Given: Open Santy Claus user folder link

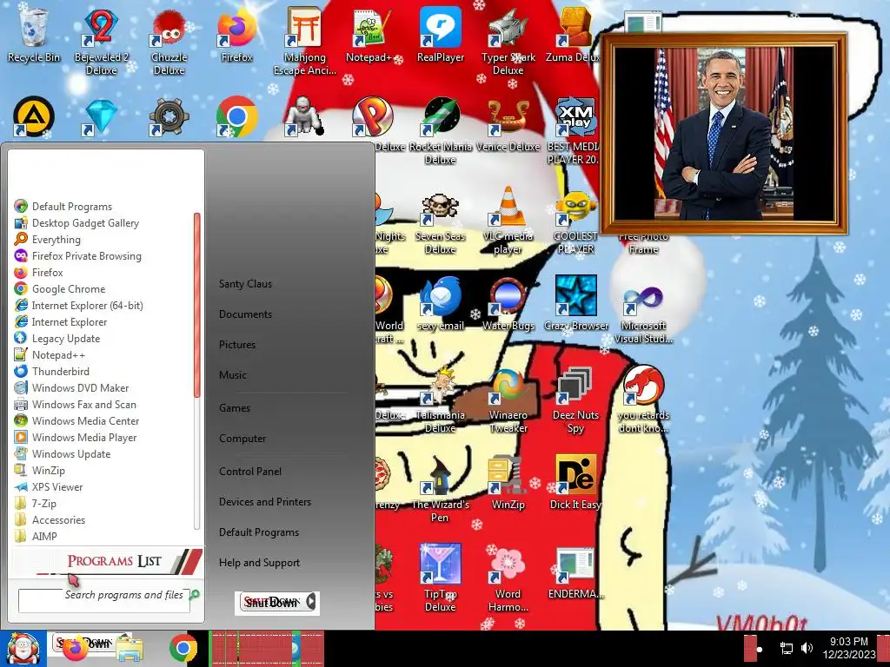Looking at the screenshot, I should (x=245, y=284).
